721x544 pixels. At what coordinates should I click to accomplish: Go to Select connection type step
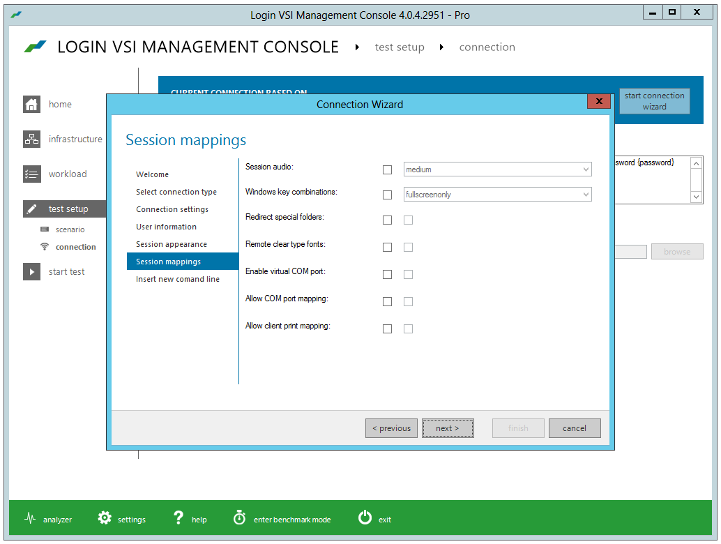click(176, 192)
